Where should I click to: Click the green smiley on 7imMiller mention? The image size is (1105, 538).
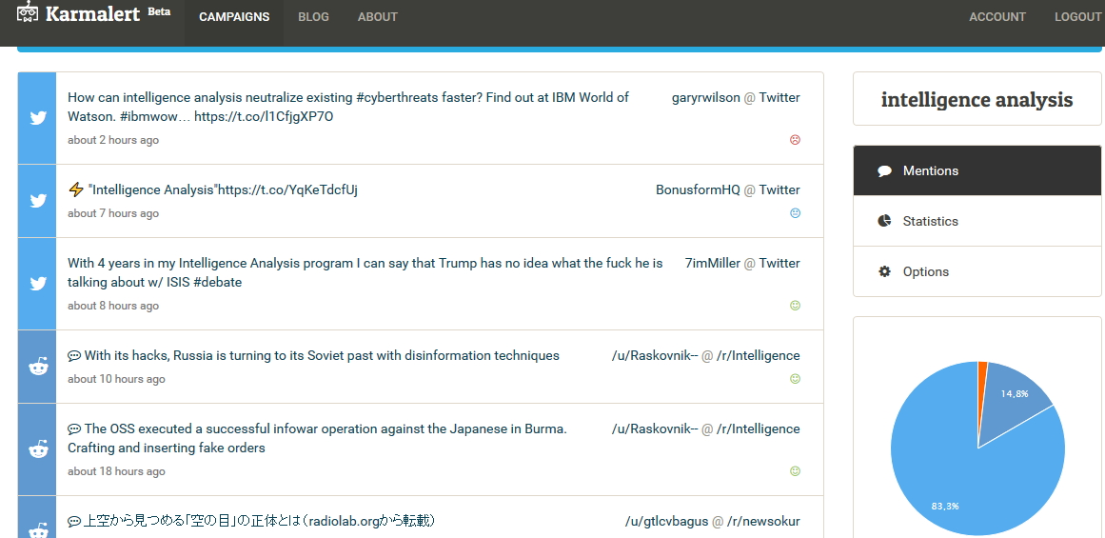[x=795, y=306]
